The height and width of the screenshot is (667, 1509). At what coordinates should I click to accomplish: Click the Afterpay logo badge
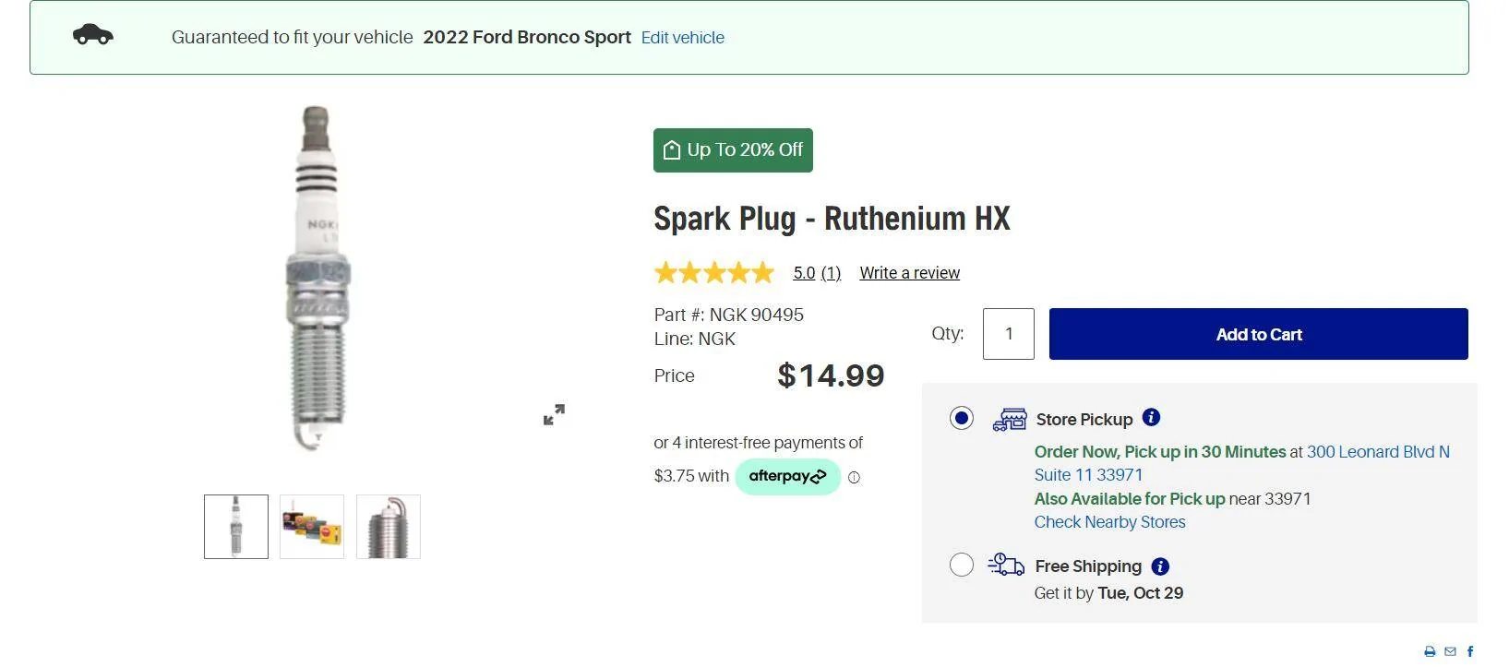pos(786,476)
